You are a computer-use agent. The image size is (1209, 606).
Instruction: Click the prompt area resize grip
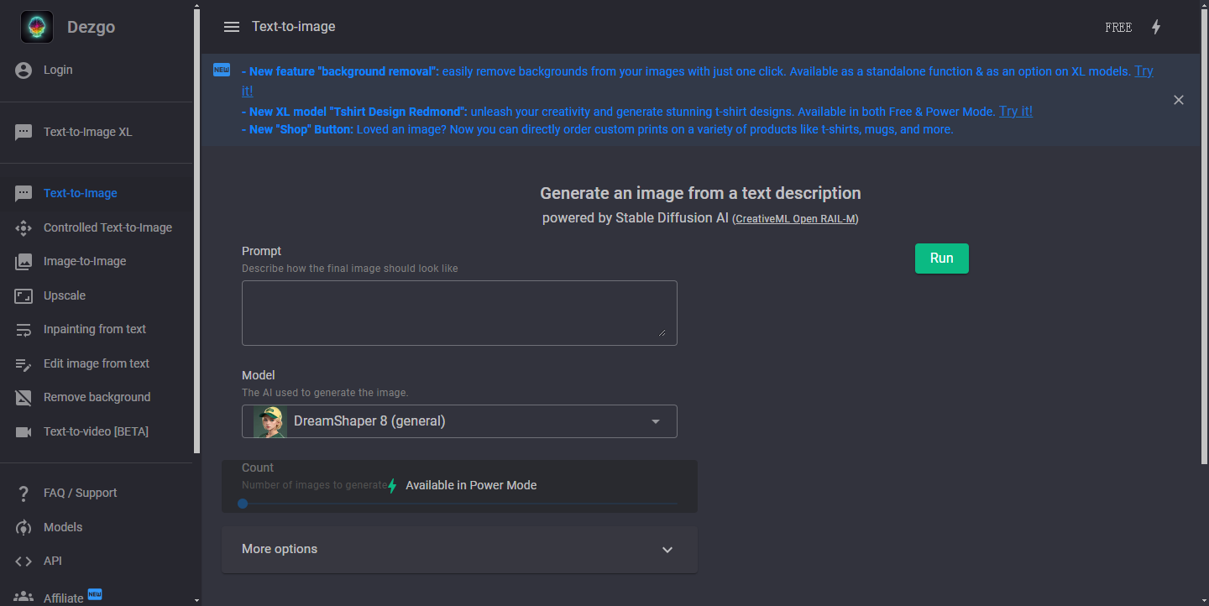coord(662,333)
